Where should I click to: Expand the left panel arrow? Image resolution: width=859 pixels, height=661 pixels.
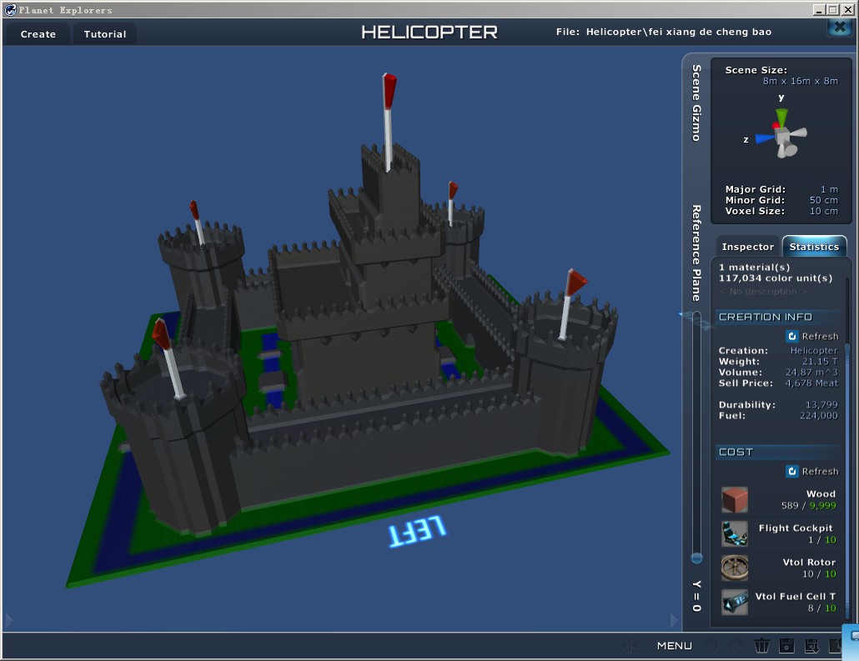(x=9, y=620)
